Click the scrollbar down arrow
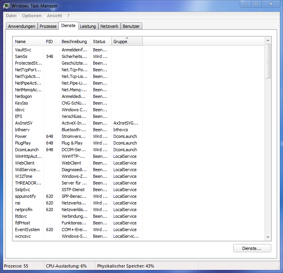 coord(268,237)
